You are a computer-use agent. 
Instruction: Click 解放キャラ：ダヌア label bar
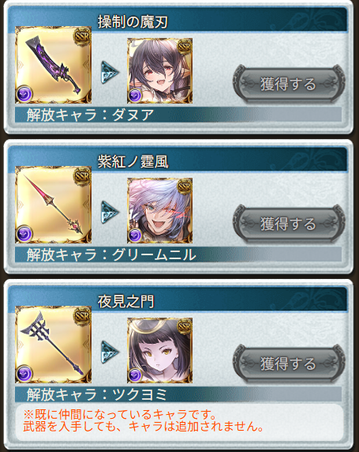[x=178, y=115]
